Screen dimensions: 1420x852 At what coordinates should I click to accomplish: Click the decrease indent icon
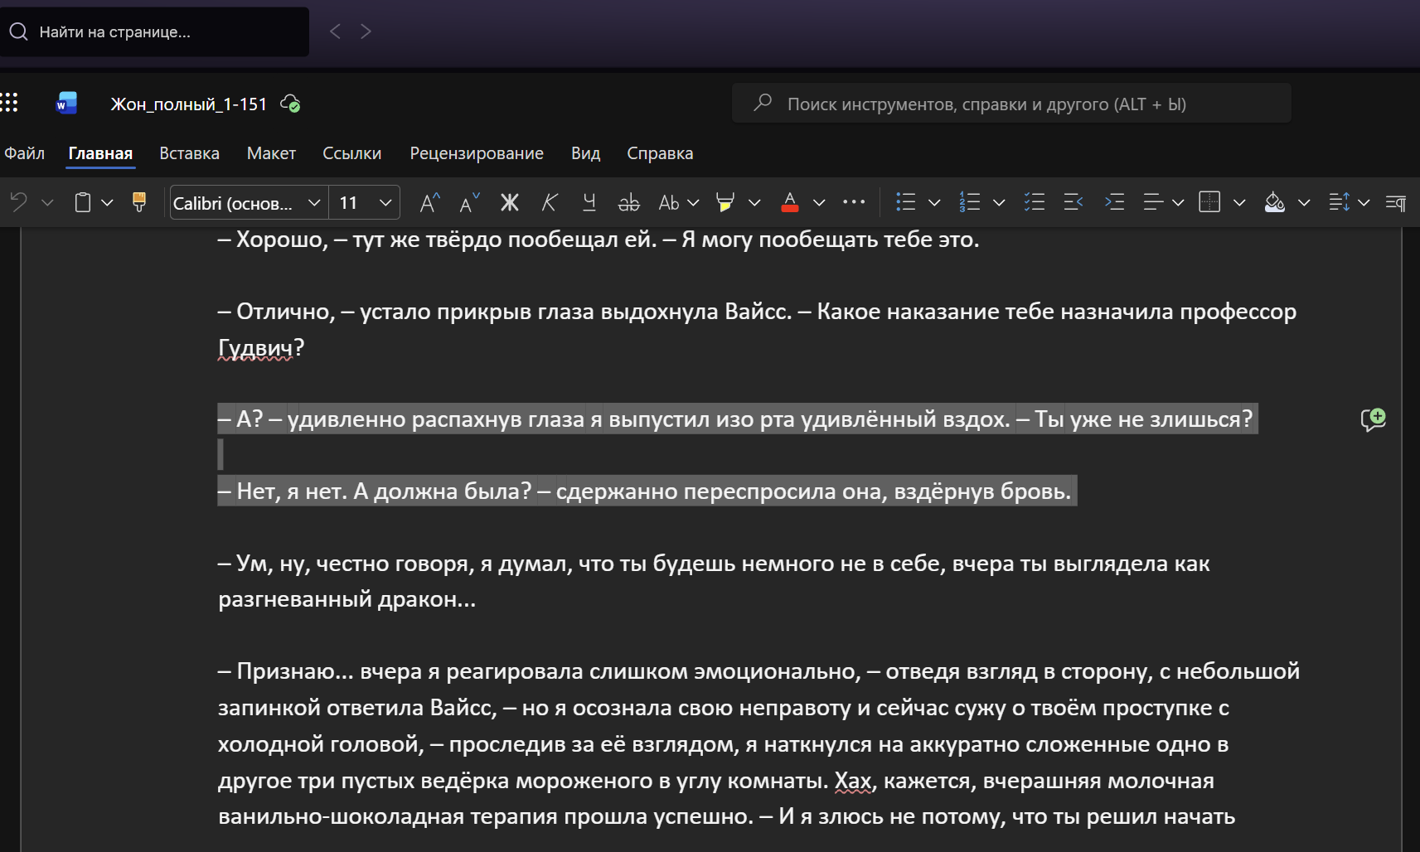(1073, 202)
